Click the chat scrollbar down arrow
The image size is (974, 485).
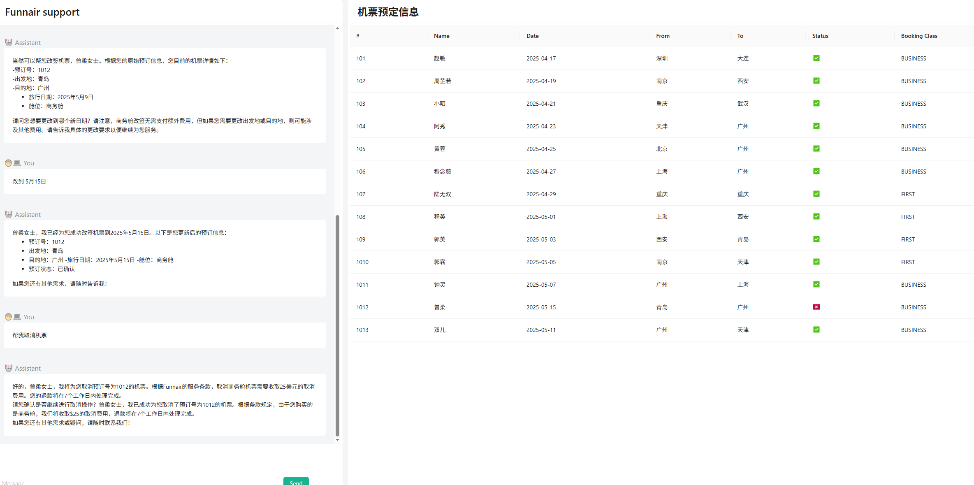click(x=337, y=440)
